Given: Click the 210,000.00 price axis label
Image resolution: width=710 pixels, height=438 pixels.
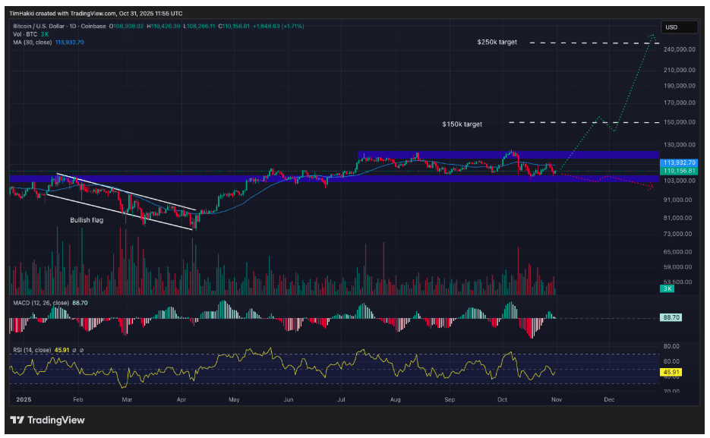Looking at the screenshot, I should pos(679,70).
